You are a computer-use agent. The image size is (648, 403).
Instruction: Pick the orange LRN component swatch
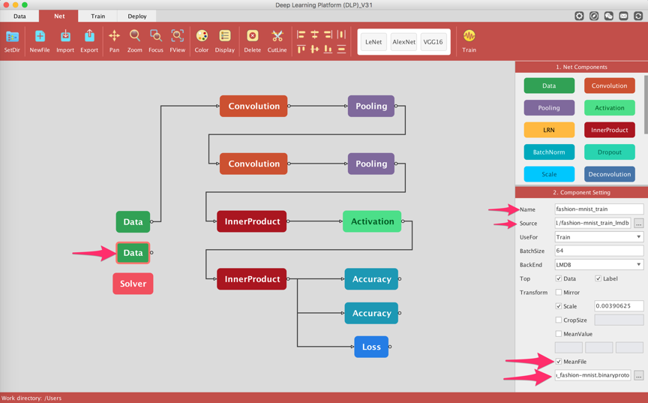tap(549, 130)
